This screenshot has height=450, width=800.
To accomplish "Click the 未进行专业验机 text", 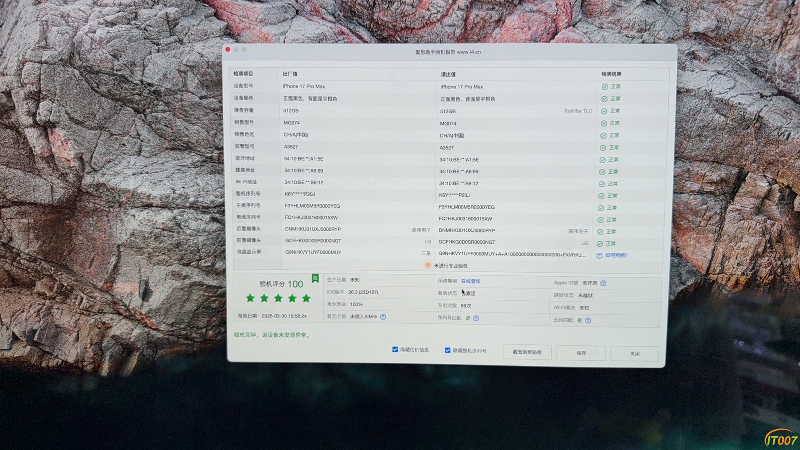I will pyautogui.click(x=450, y=266).
